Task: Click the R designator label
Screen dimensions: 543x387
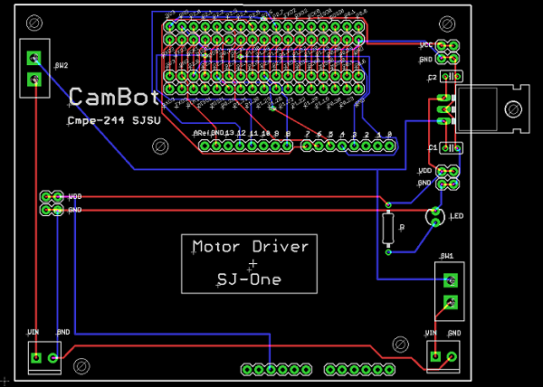Action: pos(402,227)
